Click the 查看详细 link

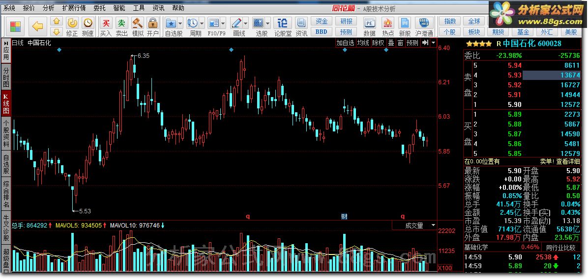pos(568,161)
